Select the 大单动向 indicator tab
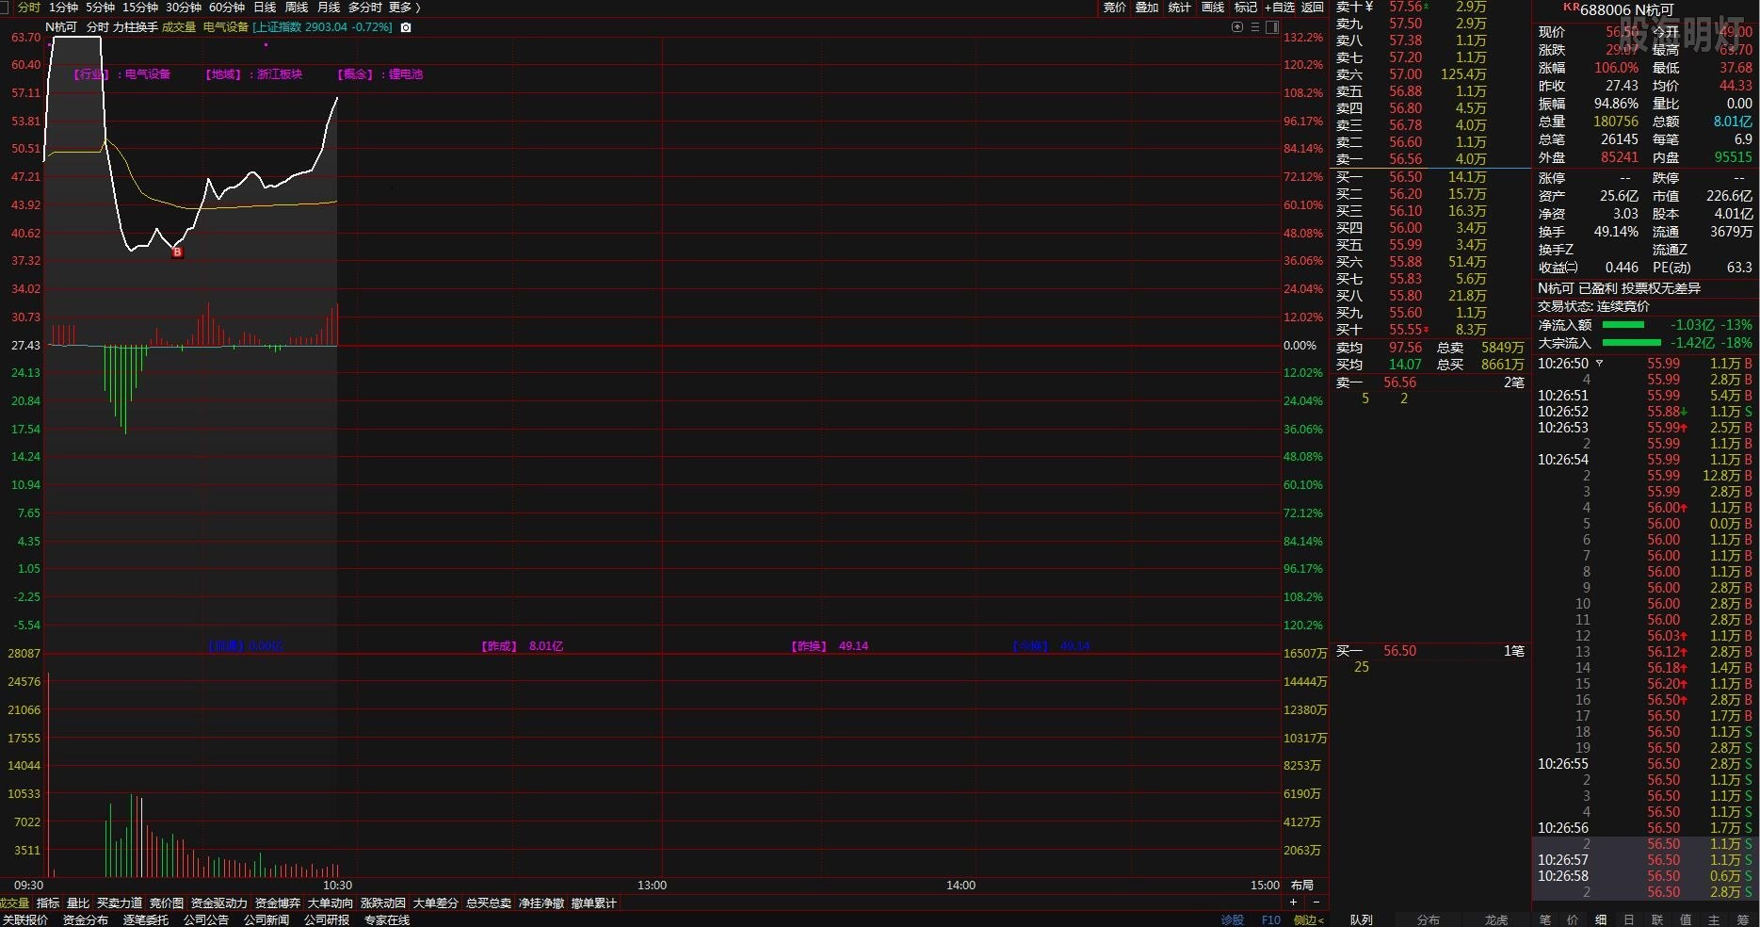 [x=331, y=903]
